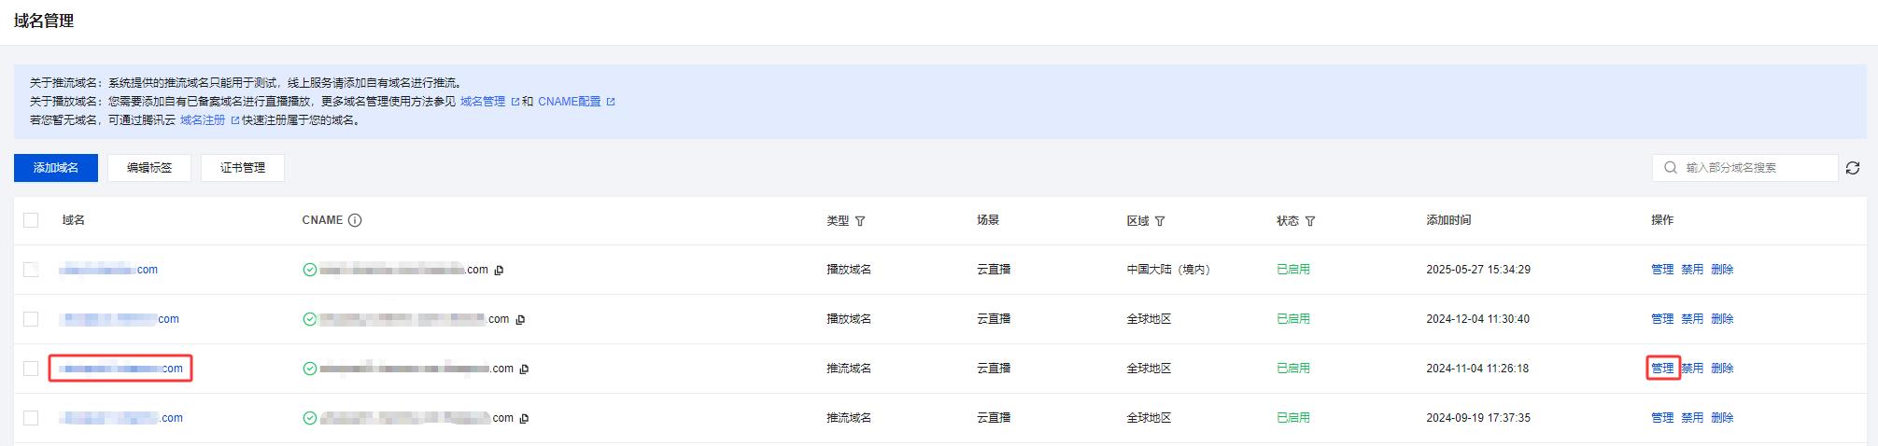
Task: Open the 类型 column filter icon
Action: click(x=860, y=221)
